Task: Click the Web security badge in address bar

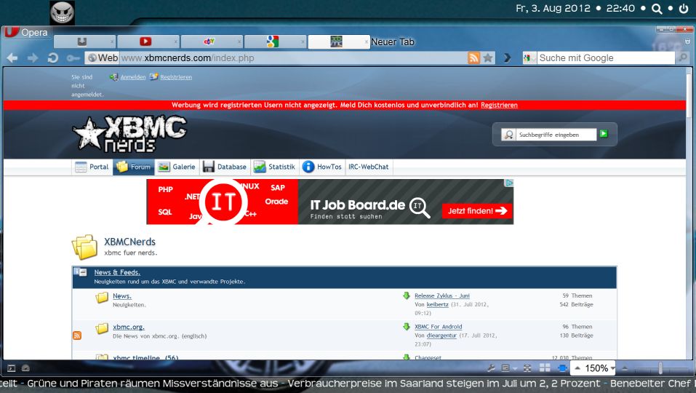Action: pos(103,57)
